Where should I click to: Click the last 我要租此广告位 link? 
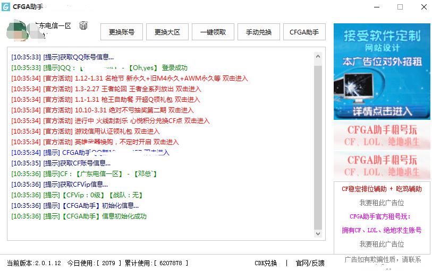(382, 244)
